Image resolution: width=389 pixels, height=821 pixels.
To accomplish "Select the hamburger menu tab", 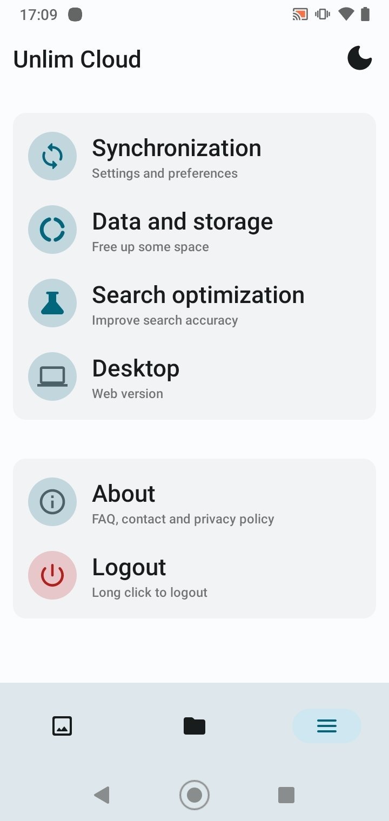I will (327, 726).
